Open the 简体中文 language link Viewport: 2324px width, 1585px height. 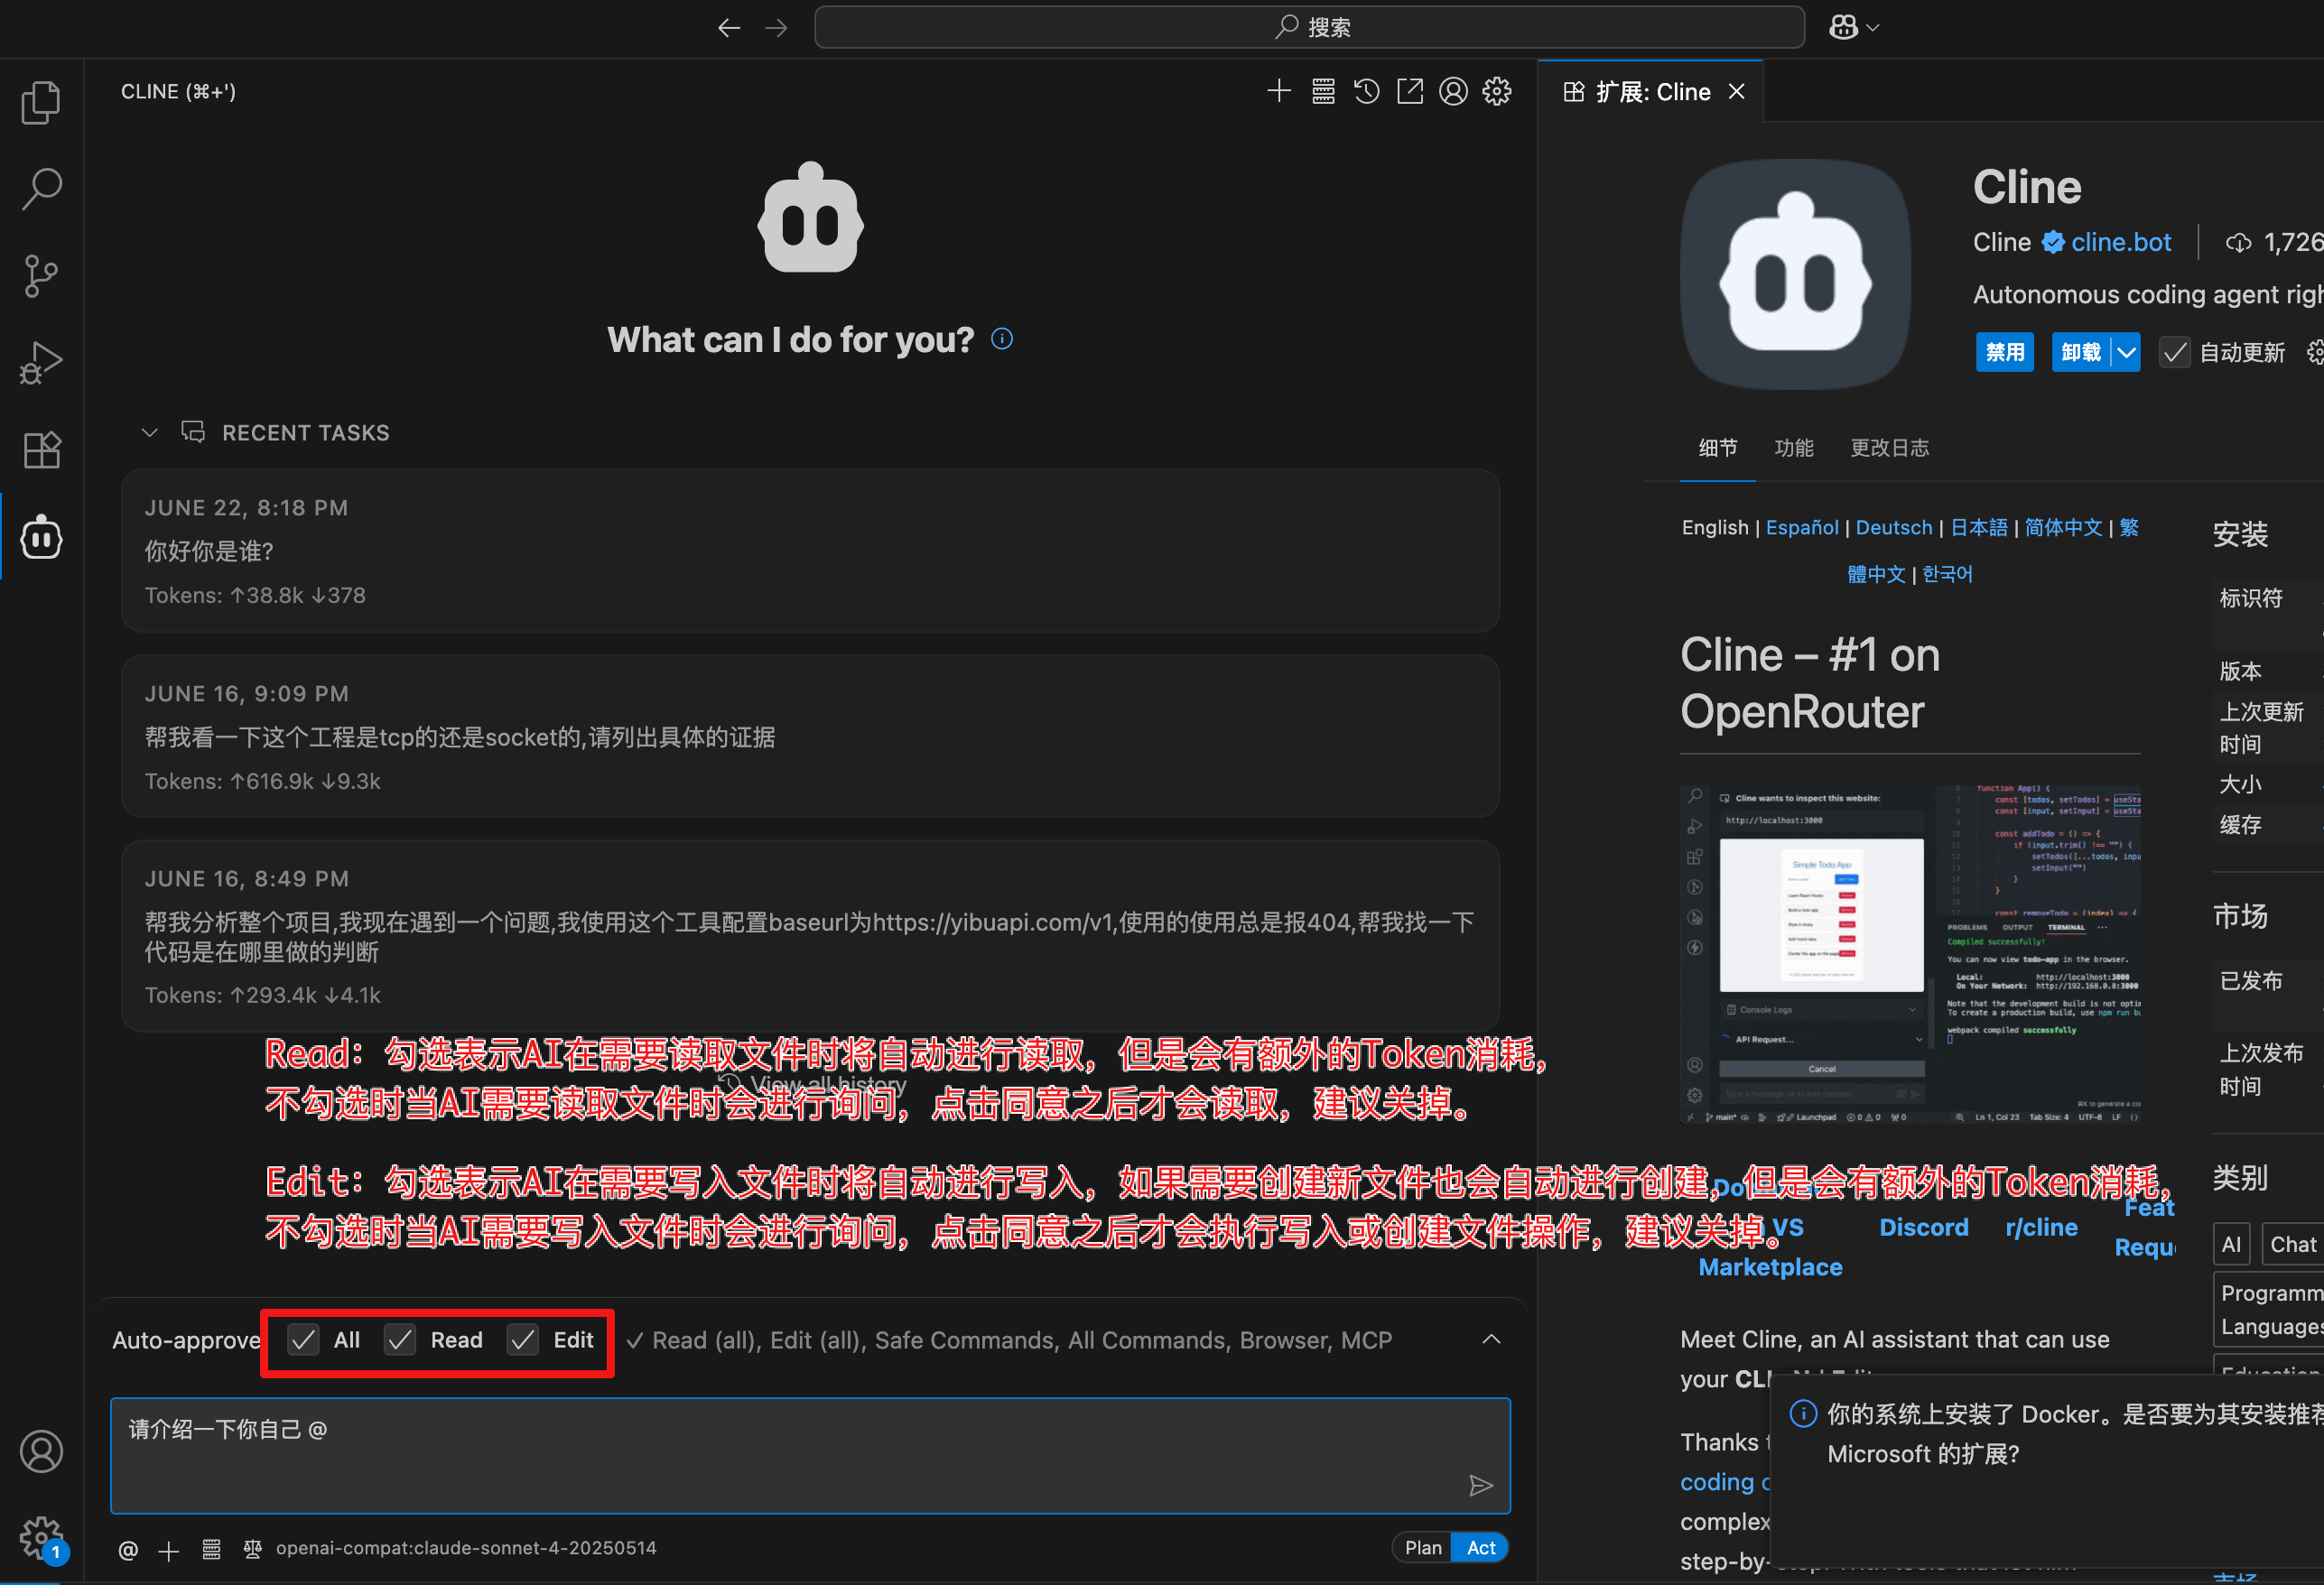pos(2062,527)
